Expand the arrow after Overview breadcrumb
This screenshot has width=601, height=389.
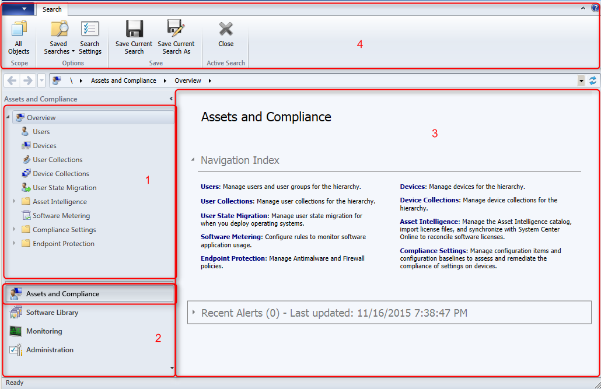(210, 80)
